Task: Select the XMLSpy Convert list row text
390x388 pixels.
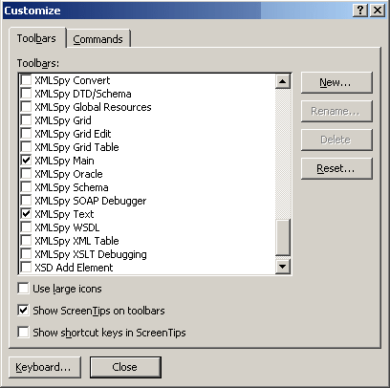Action: (x=73, y=80)
